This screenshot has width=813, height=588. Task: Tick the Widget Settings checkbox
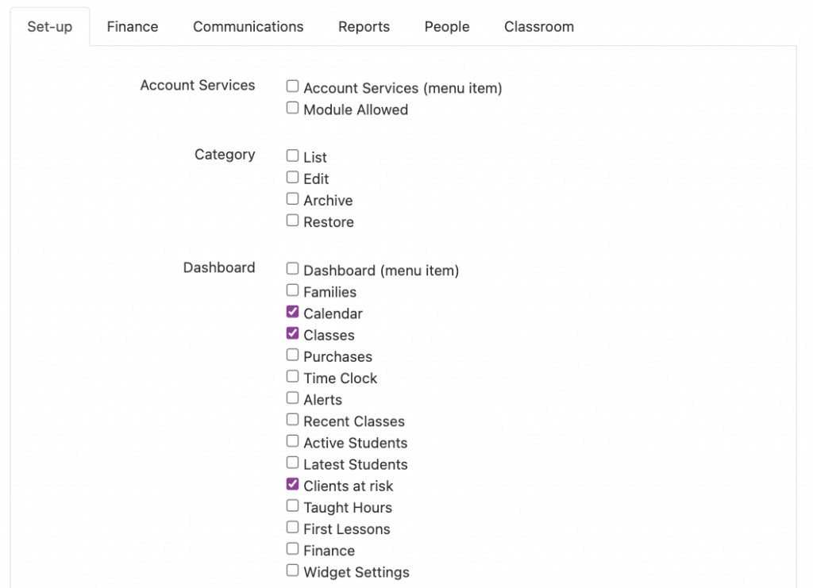pos(292,571)
